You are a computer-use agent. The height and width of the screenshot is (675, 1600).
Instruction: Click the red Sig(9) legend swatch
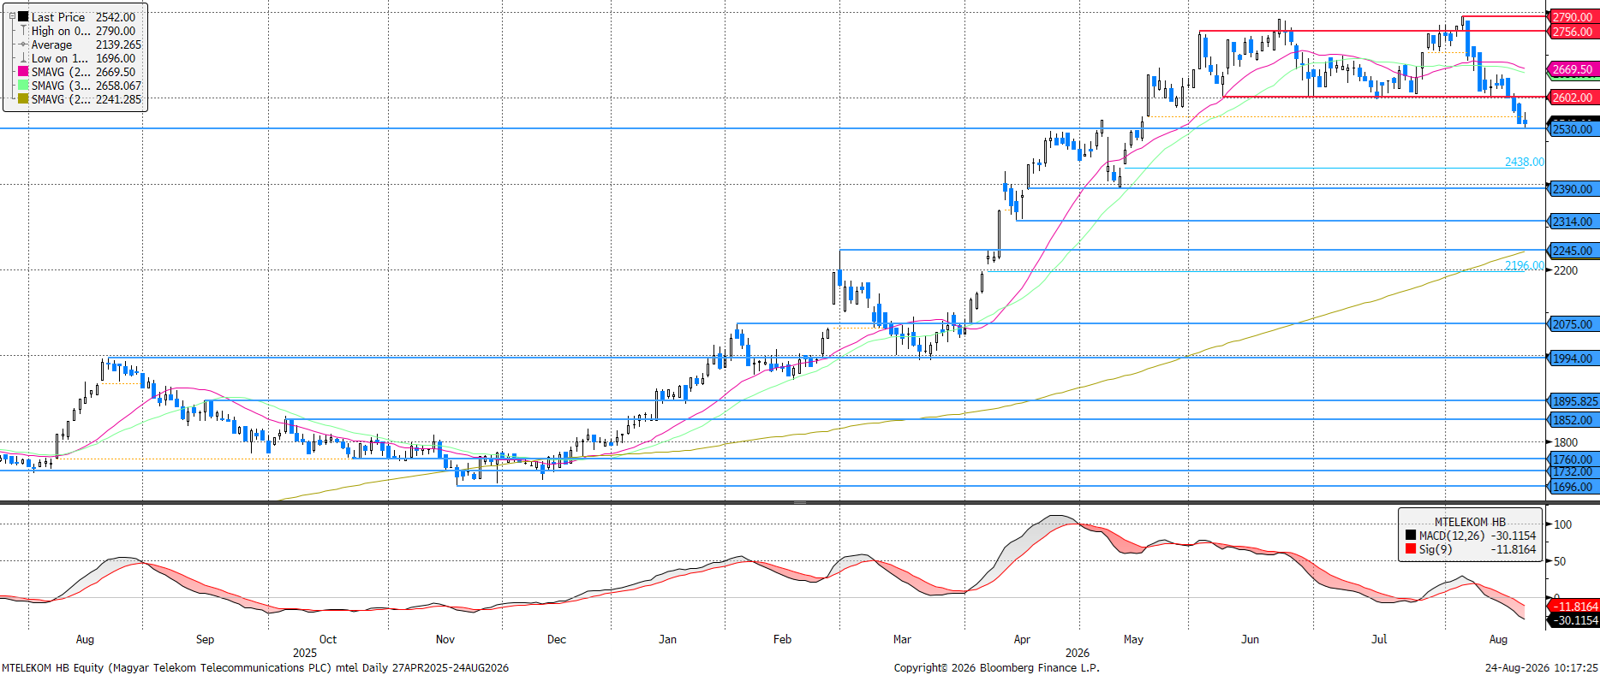[x=1411, y=549]
